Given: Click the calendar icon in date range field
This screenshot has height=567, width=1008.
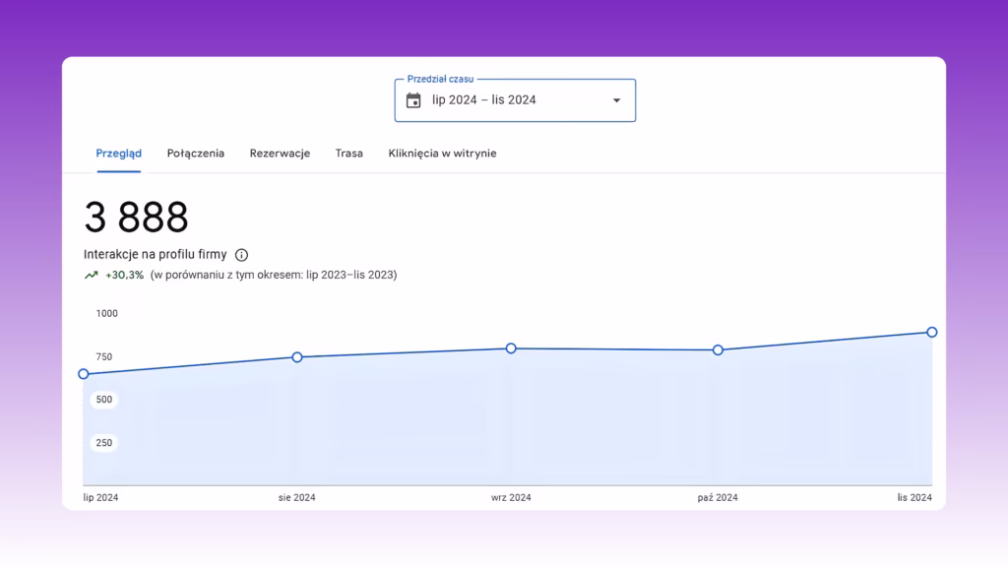Looking at the screenshot, I should [x=413, y=100].
